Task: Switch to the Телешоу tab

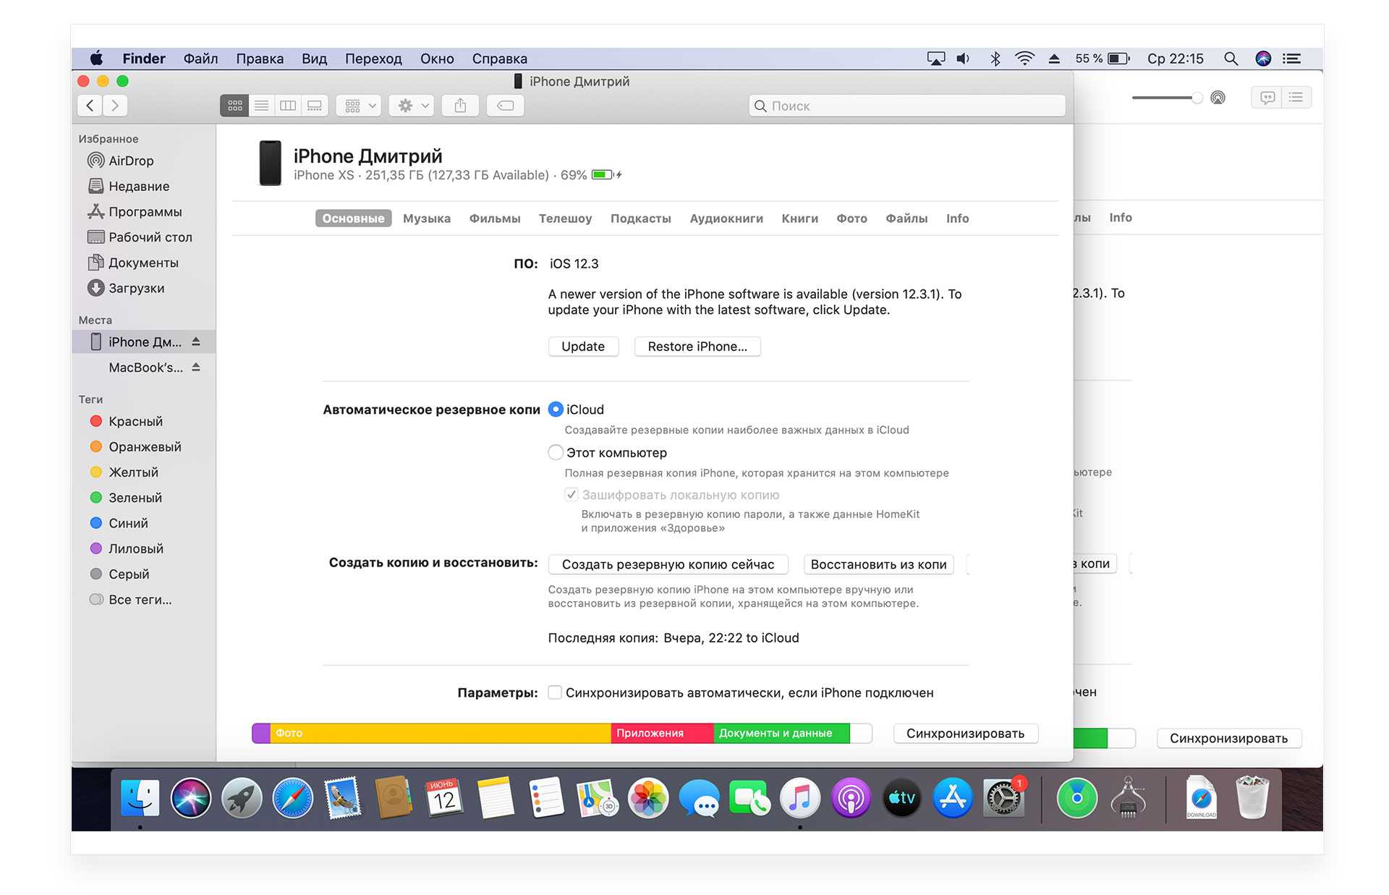Action: [565, 219]
